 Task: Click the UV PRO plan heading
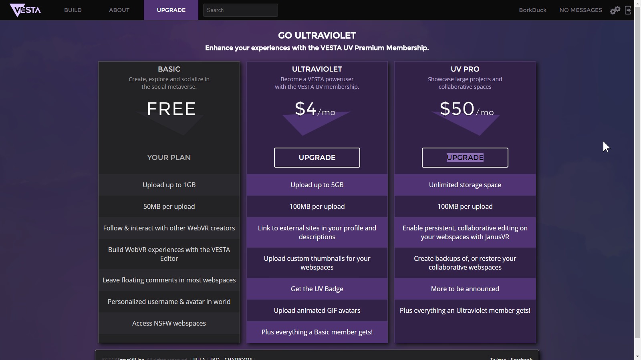(x=465, y=69)
